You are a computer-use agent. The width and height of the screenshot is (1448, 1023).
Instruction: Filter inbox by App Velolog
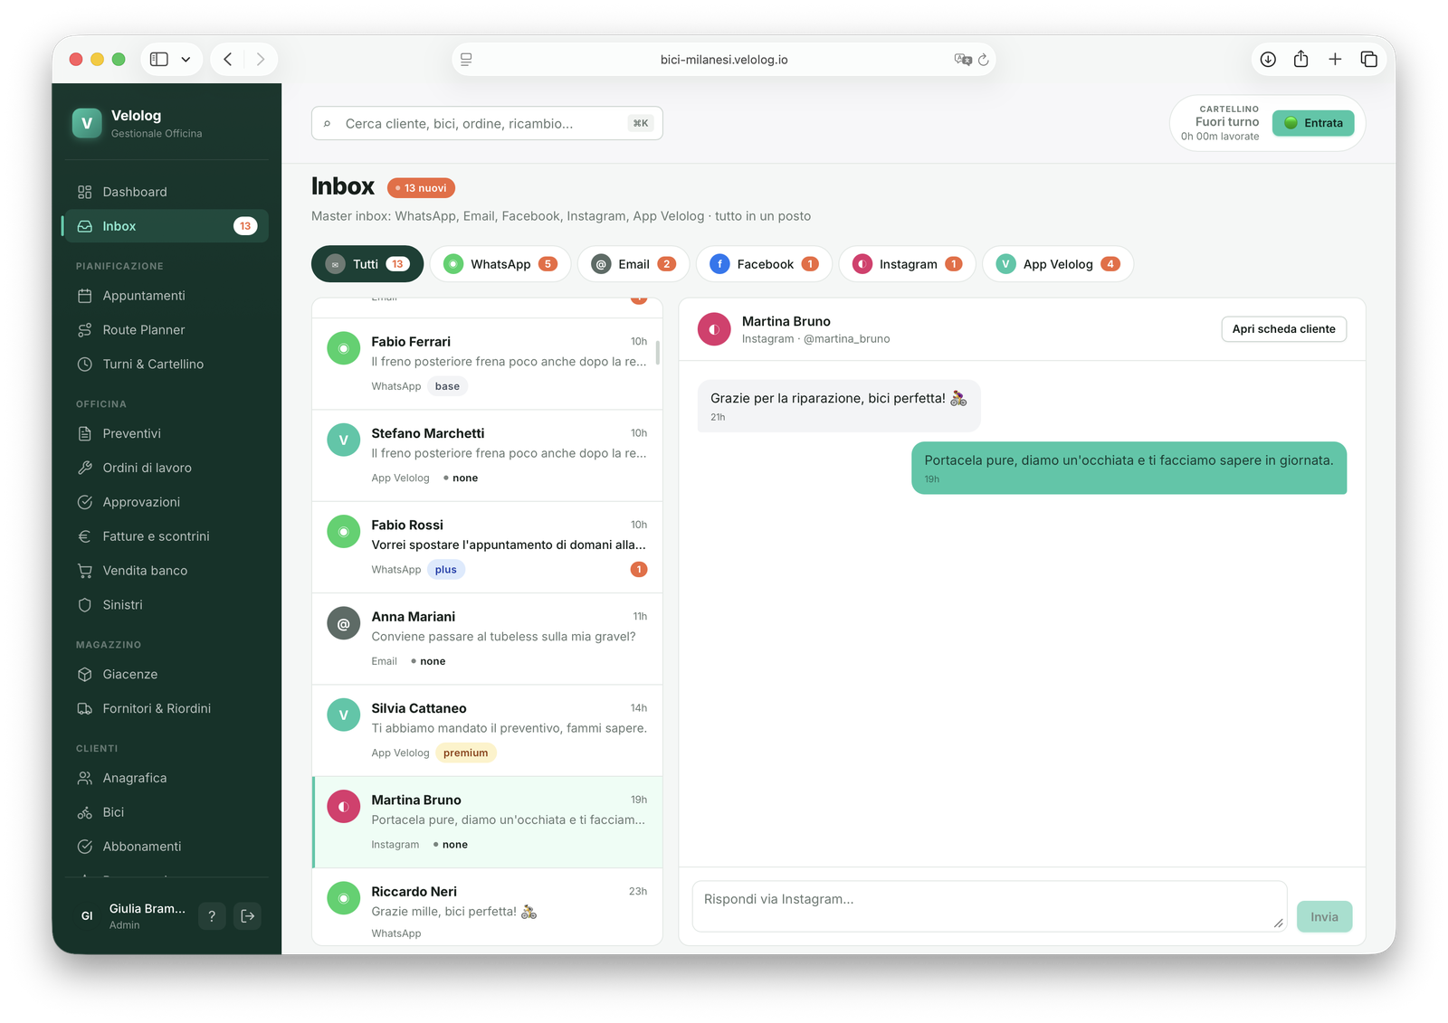(x=1058, y=264)
